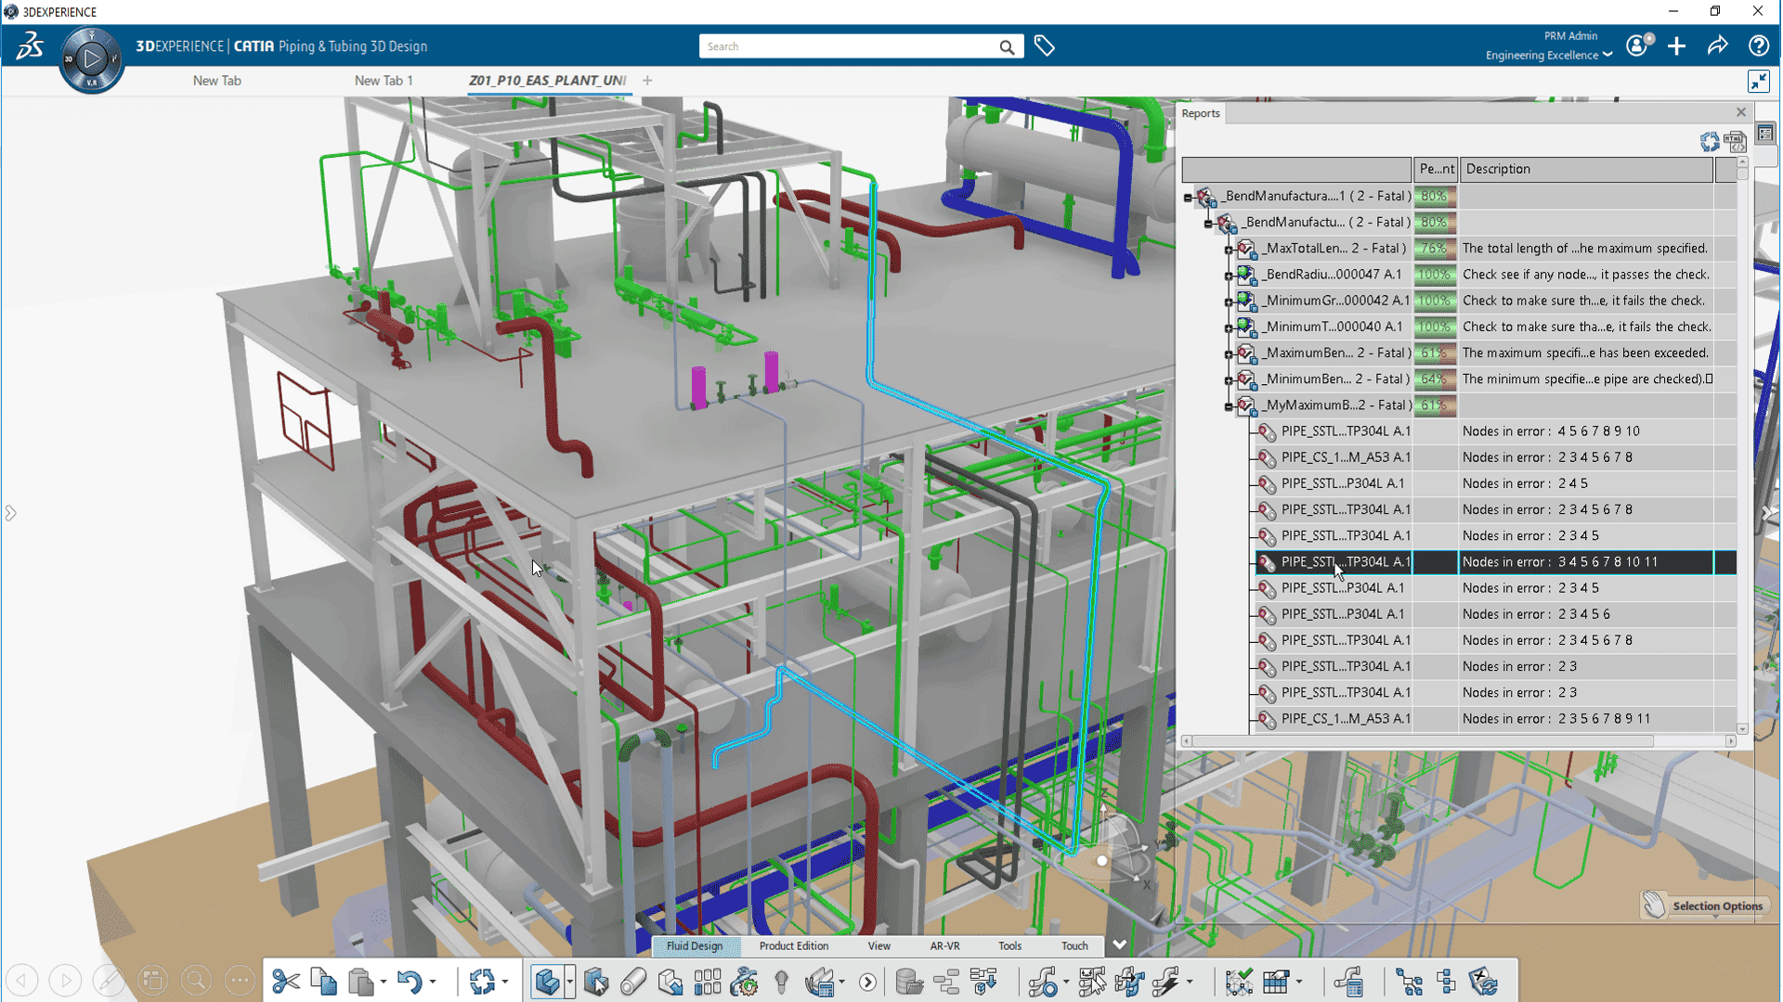Select PIPE_SSTL...TP304L highlighted row
The width and height of the screenshot is (1783, 1002).
pos(1346,561)
